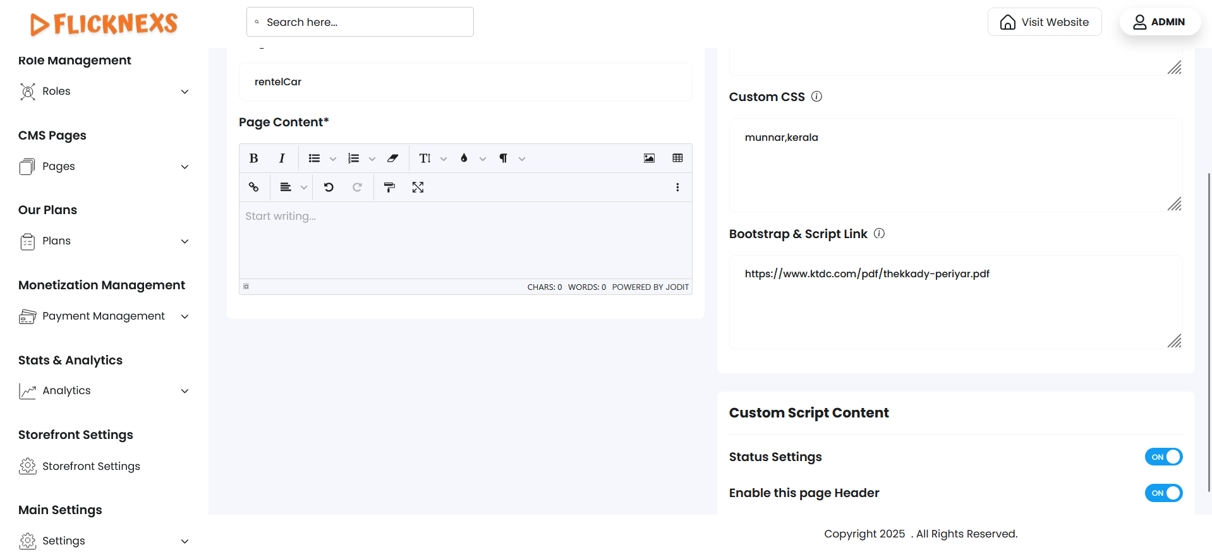Open Storefront Settings in the sidebar

point(91,466)
